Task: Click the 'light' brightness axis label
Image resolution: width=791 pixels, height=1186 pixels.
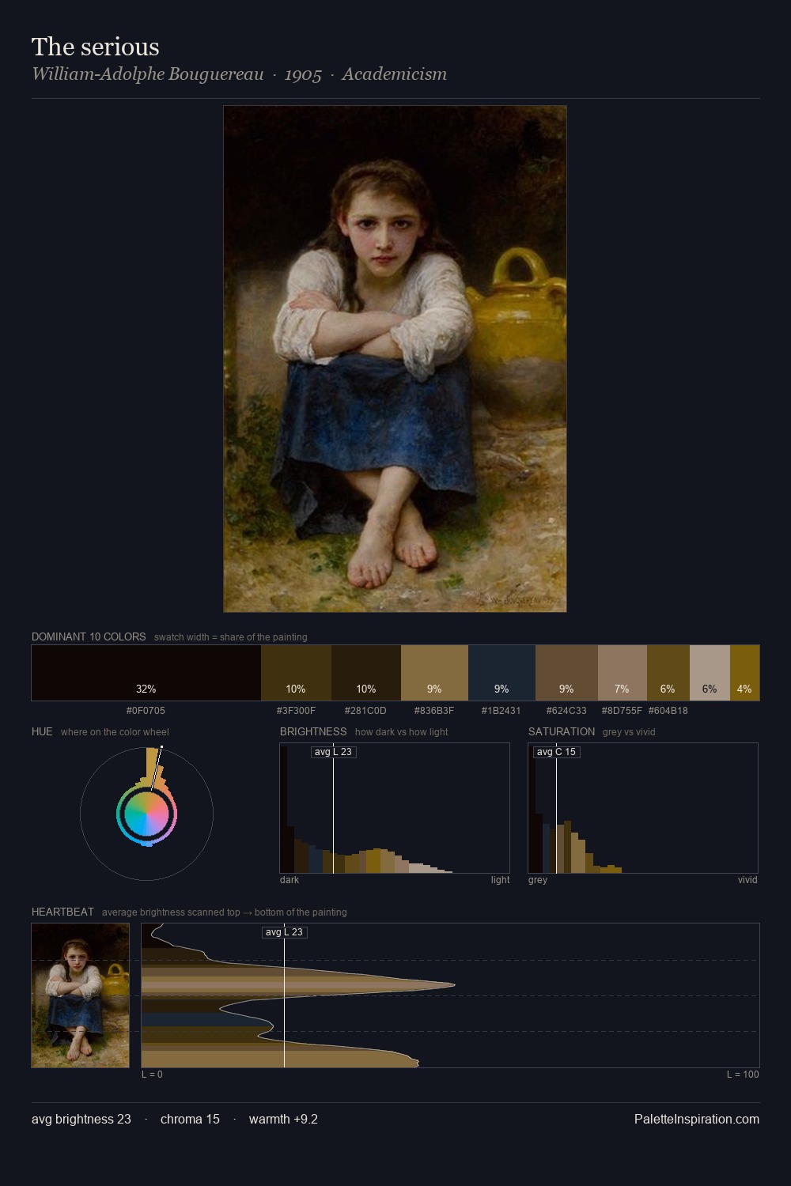Action: pos(500,879)
